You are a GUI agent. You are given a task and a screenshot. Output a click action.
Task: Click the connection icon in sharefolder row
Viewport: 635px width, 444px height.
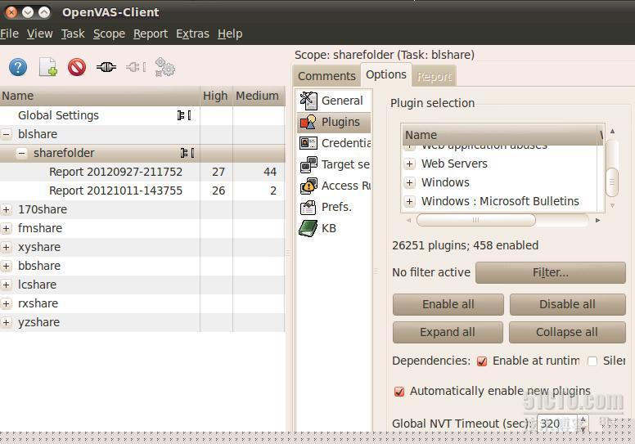187,153
